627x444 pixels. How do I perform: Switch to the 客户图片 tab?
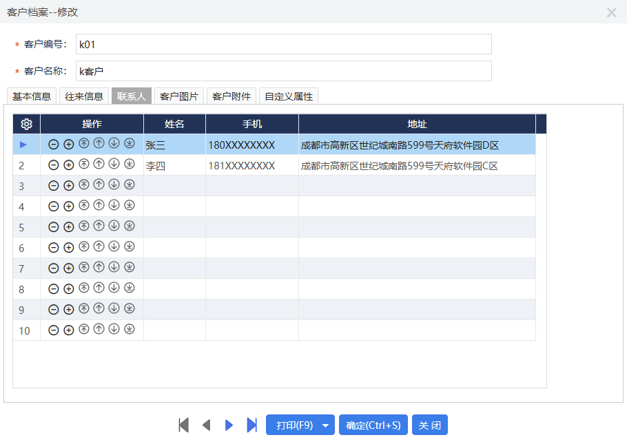179,96
